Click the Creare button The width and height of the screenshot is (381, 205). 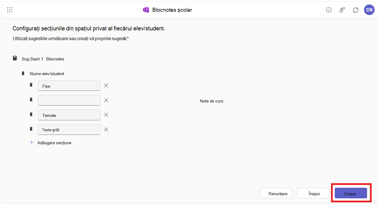pyautogui.click(x=351, y=193)
